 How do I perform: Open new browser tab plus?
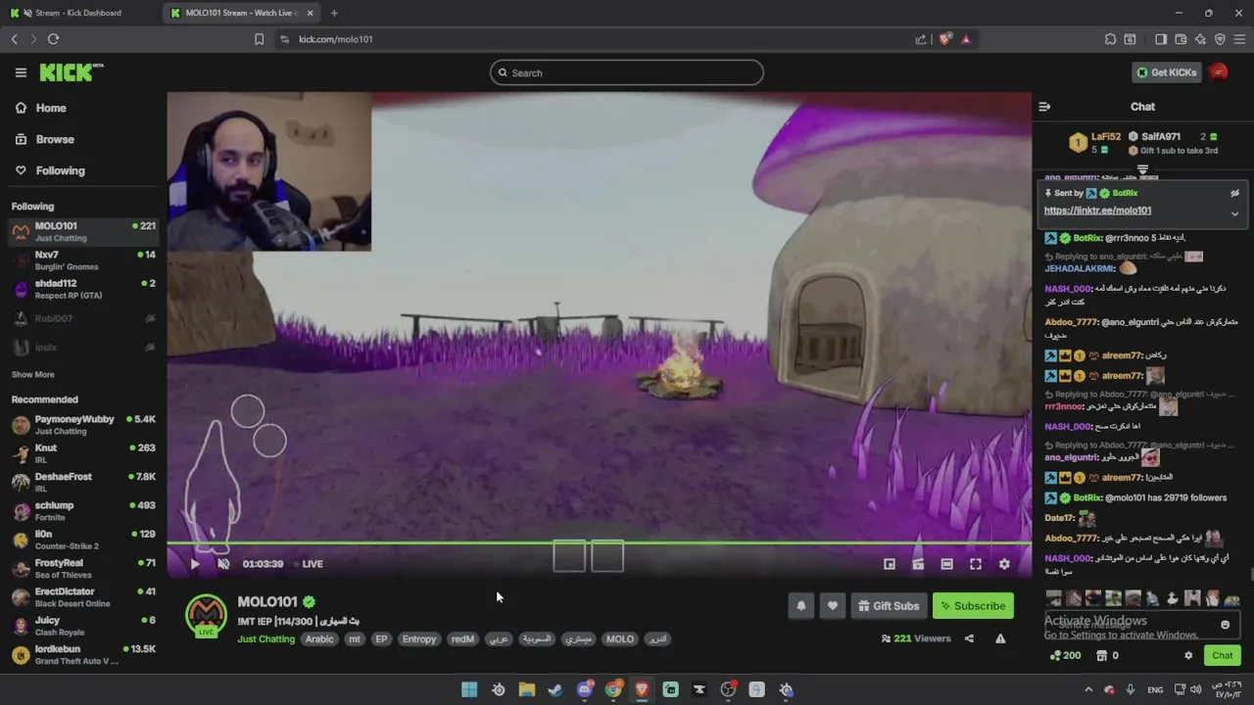(334, 13)
